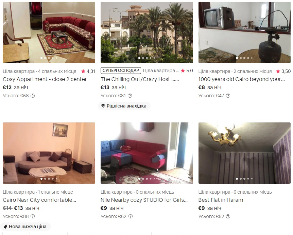Open the palm trees villa photo

[147, 32]
